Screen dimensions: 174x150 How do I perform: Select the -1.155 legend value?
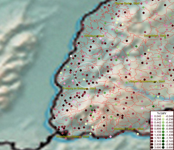[x=169, y=132]
